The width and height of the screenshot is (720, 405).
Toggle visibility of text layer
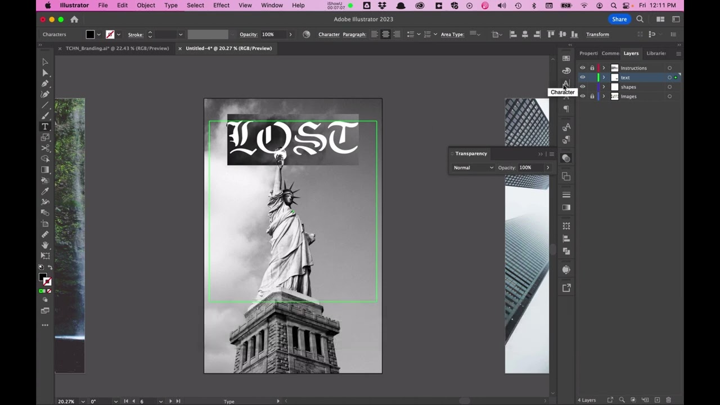(582, 78)
